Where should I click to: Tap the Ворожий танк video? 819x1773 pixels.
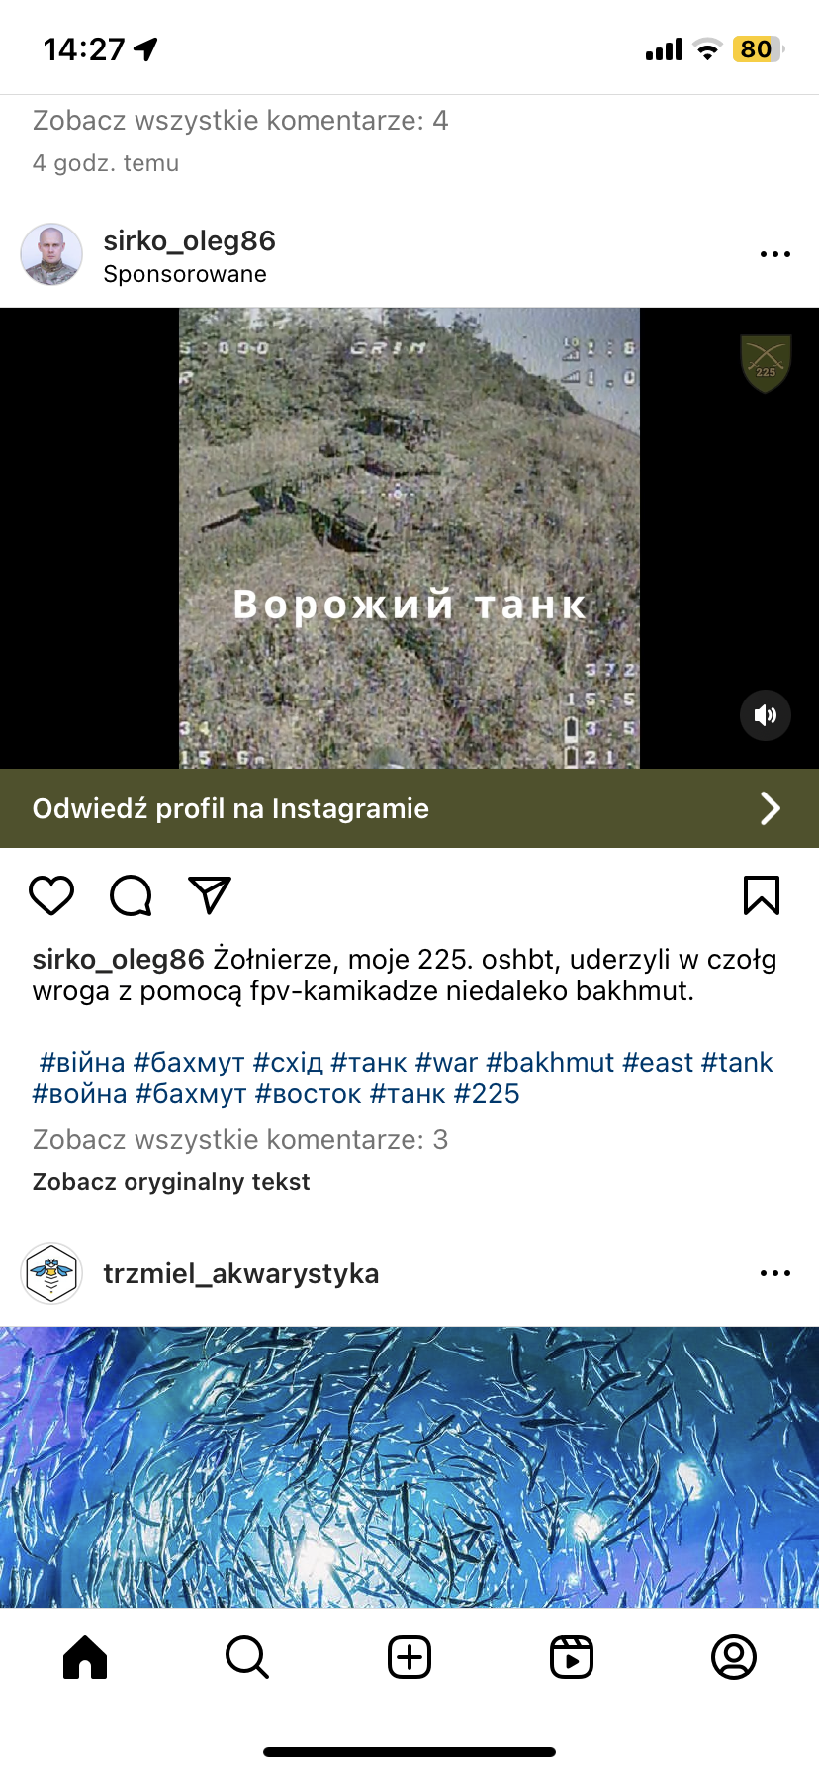click(x=409, y=538)
